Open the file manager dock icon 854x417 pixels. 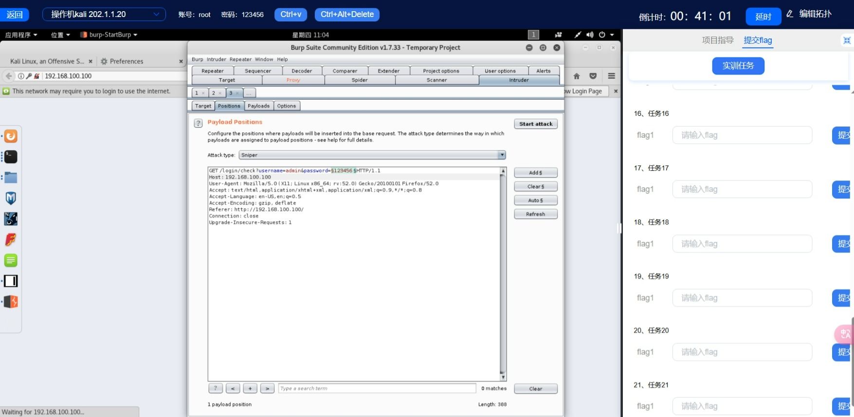tap(11, 178)
